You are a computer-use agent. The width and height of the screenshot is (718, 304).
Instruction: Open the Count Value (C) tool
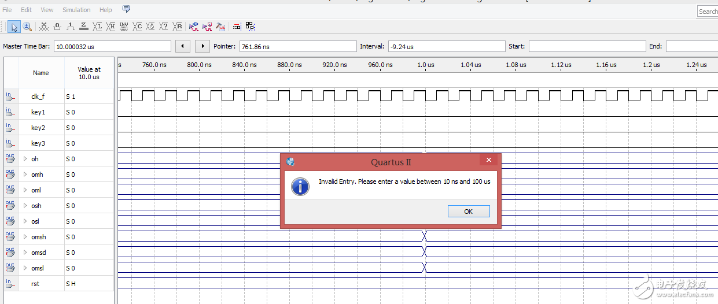(137, 27)
